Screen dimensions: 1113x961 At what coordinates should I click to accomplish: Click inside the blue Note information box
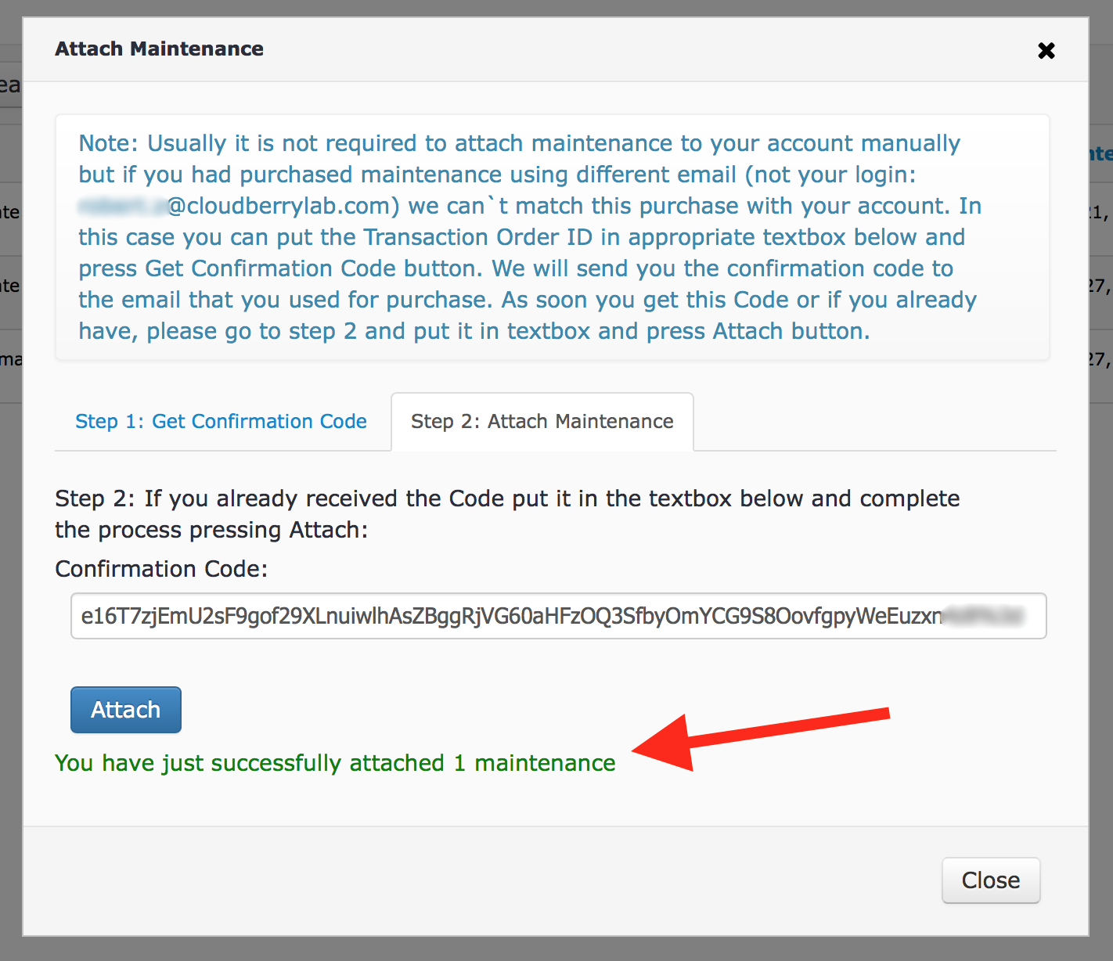click(x=552, y=237)
